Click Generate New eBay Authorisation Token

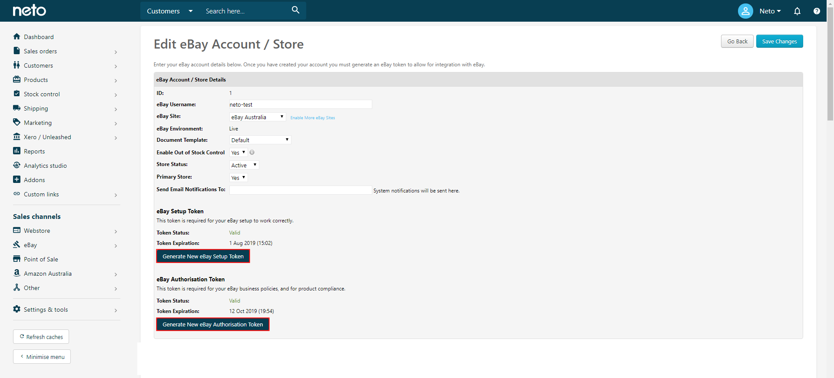(x=213, y=324)
